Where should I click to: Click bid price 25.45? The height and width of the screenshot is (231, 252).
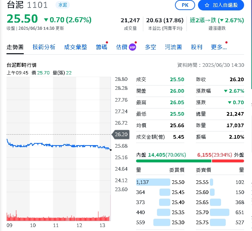(x=178, y=192)
